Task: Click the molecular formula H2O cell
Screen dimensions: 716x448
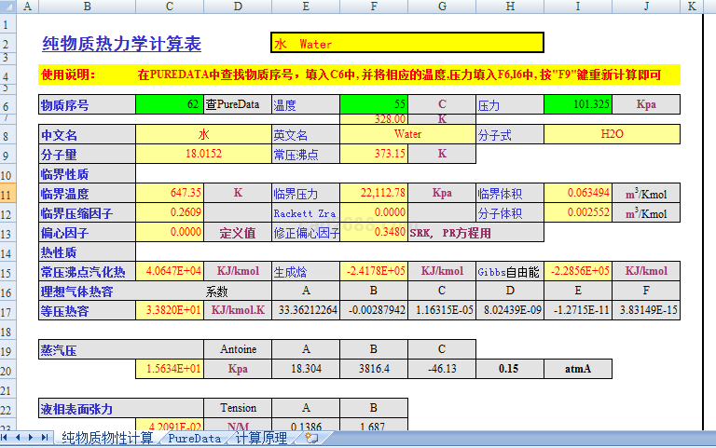Action: 612,134
